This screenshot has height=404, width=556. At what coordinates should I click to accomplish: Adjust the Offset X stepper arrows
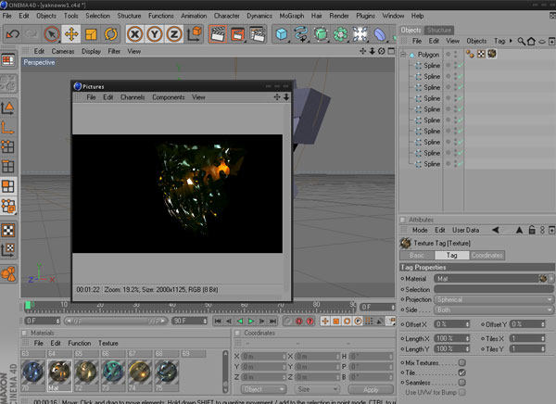(x=467, y=324)
